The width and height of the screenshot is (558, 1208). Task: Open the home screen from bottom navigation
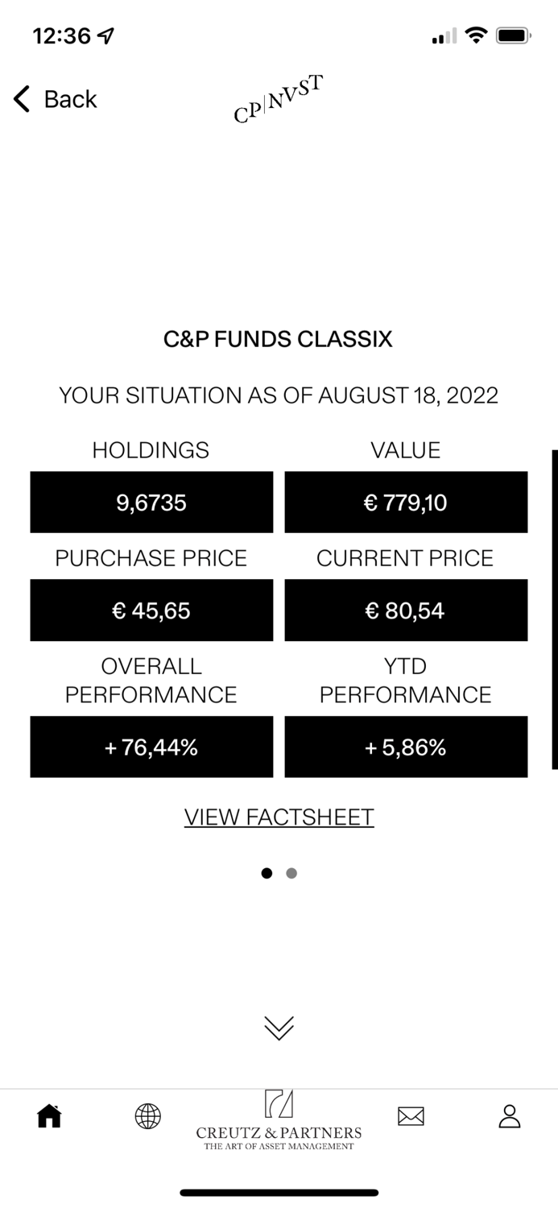click(x=49, y=1116)
